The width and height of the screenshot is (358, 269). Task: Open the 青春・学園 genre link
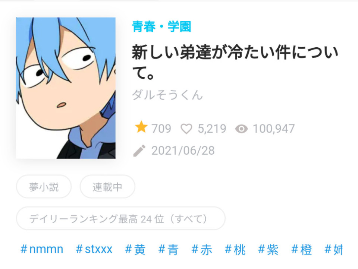point(161,26)
